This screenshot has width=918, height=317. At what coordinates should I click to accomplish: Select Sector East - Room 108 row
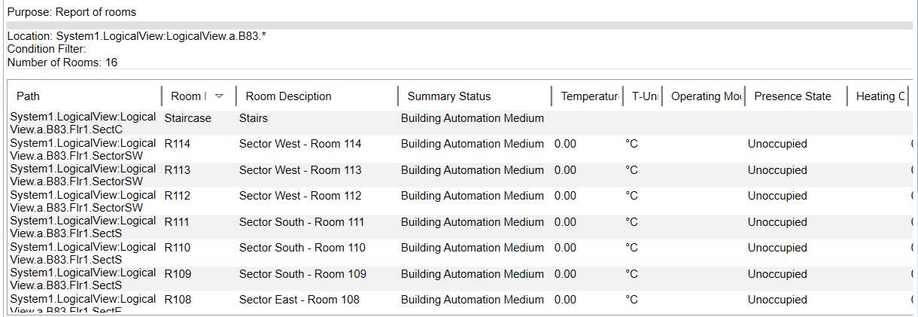(x=299, y=300)
